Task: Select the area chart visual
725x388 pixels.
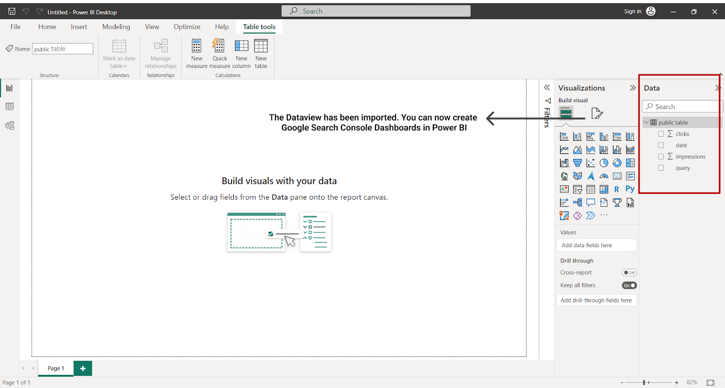Action: click(x=577, y=149)
